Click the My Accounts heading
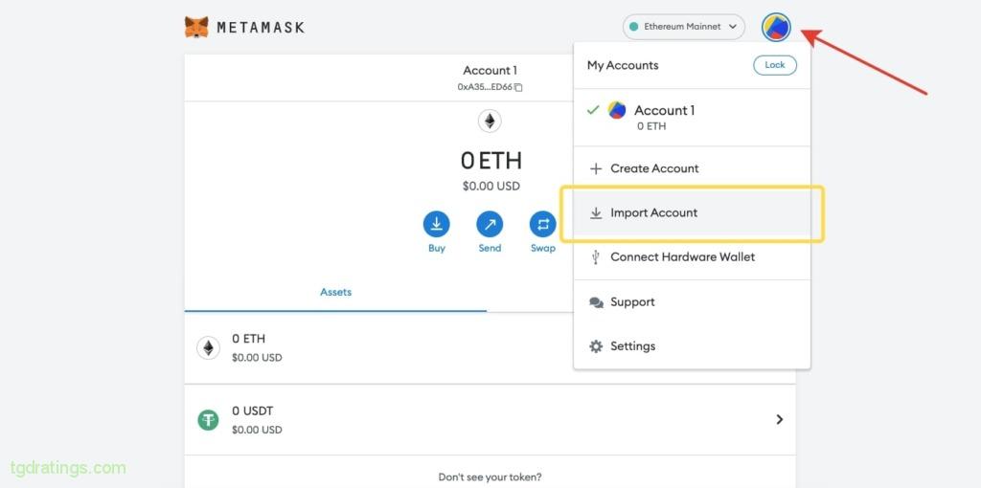 pos(623,66)
